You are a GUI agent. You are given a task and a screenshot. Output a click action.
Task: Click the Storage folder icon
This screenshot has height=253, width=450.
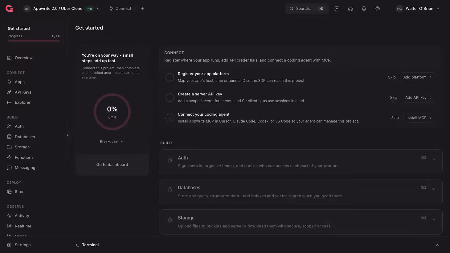point(9,147)
